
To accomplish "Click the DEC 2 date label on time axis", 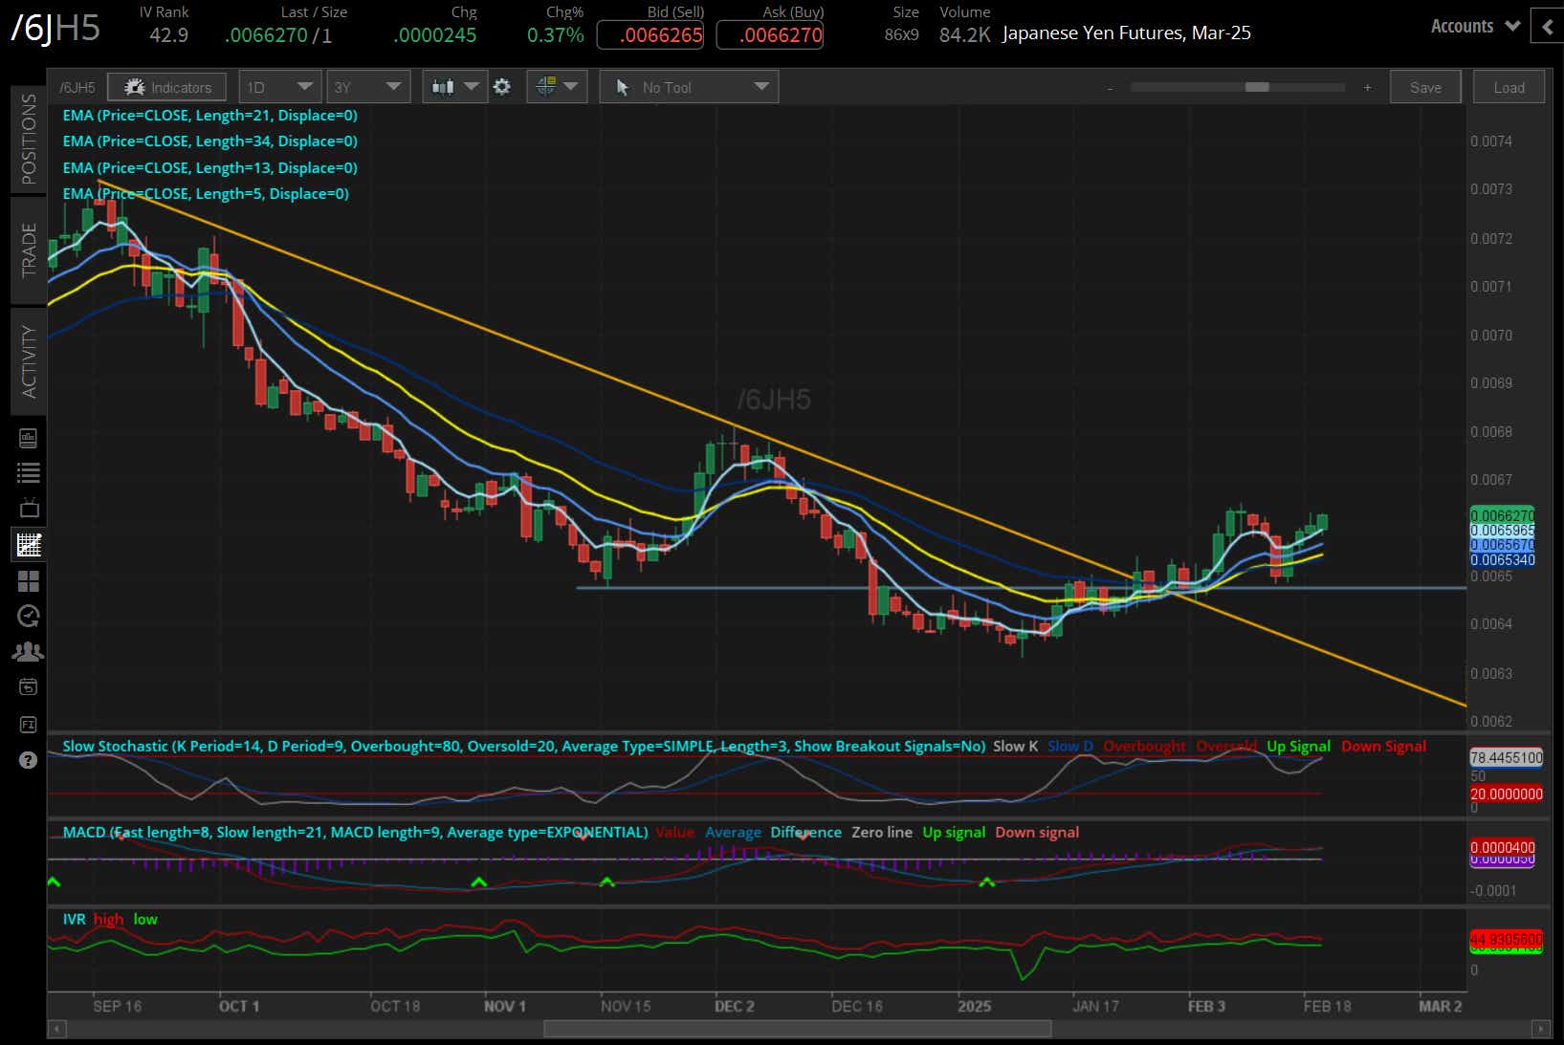I will point(734,1007).
